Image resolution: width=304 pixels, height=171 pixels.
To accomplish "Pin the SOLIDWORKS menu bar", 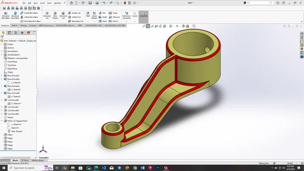I will [64, 3].
